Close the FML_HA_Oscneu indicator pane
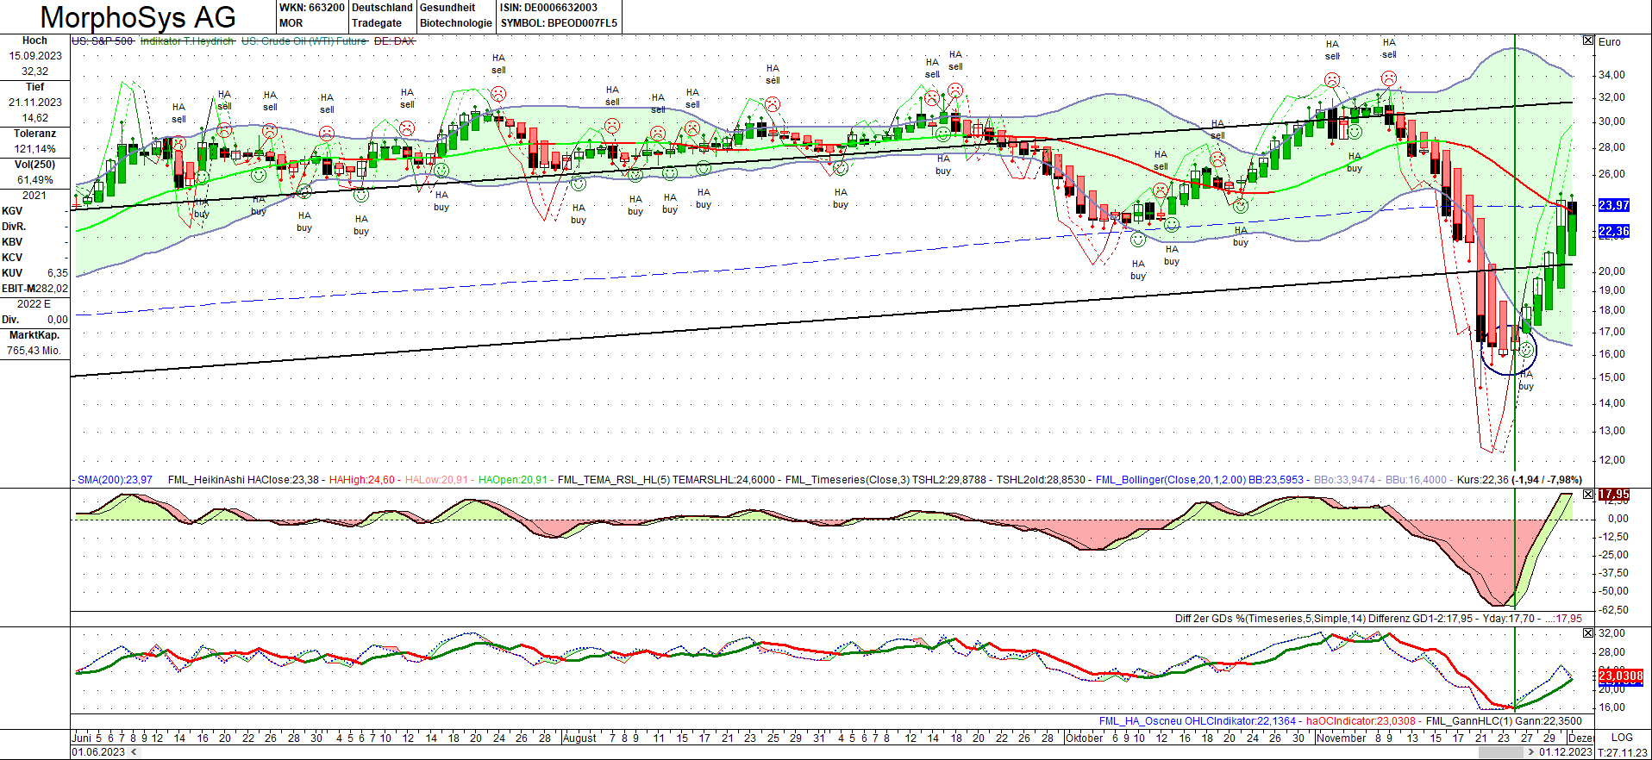The width and height of the screenshot is (1652, 760). coord(1588,632)
